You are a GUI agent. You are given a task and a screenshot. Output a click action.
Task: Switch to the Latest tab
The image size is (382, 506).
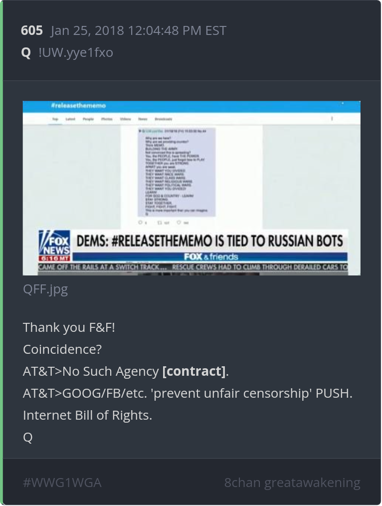[x=70, y=119]
